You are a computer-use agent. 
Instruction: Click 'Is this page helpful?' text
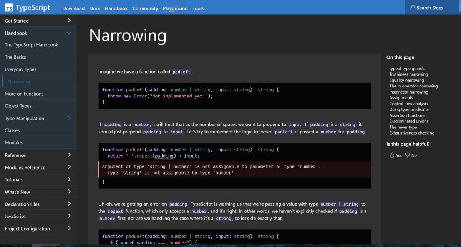tap(408, 144)
